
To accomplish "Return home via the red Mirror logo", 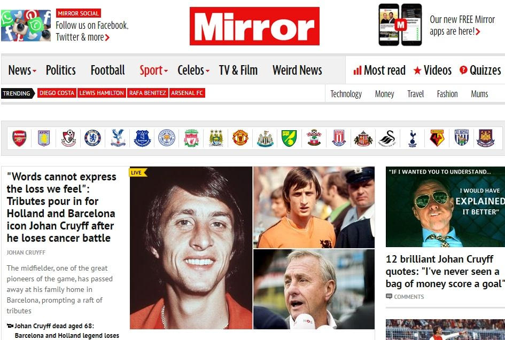I will coord(254,26).
